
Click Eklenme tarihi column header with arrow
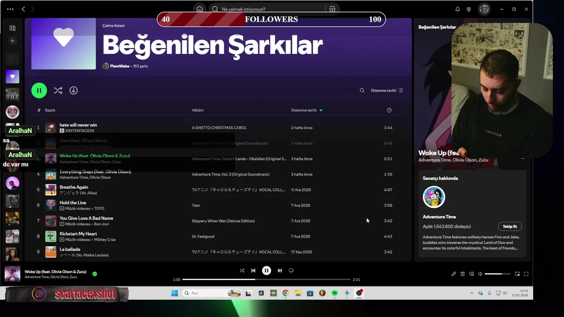[x=307, y=110]
